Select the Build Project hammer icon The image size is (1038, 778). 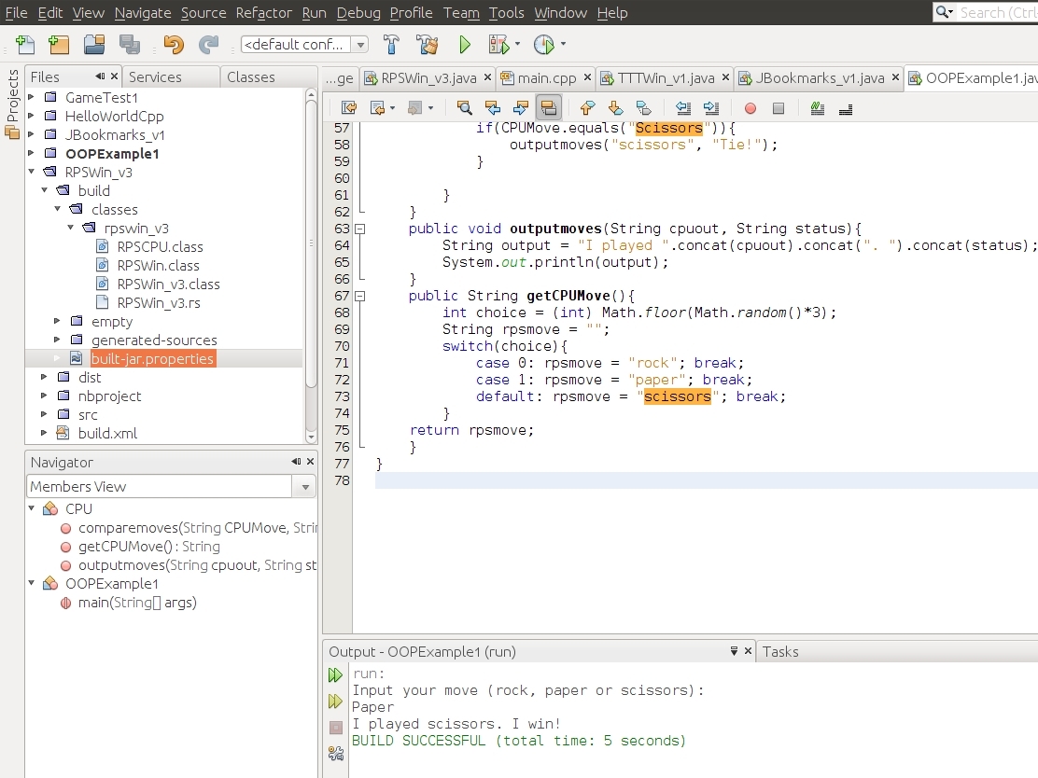391,44
